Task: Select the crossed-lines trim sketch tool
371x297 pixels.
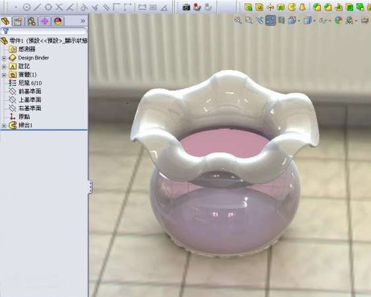Action: click(59, 7)
